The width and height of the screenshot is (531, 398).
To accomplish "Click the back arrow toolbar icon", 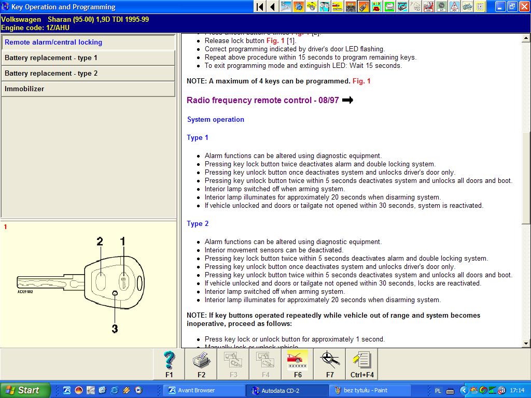I will [x=273, y=6].
